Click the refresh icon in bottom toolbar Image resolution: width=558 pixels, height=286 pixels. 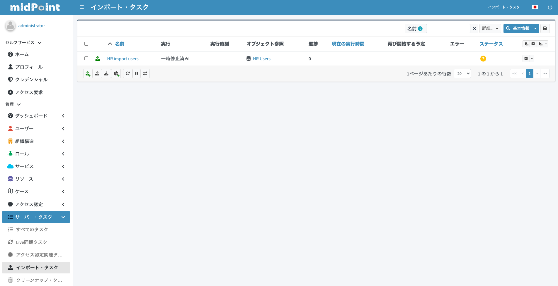pyautogui.click(x=128, y=73)
